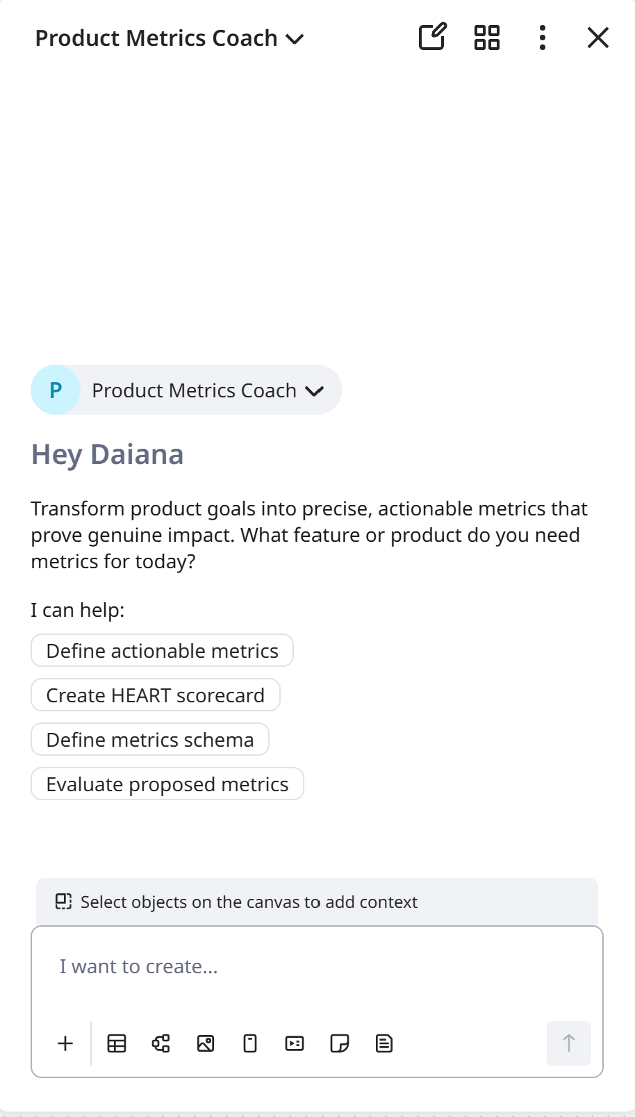The image size is (635, 1117).
Task: Select the document format icon
Action: (x=384, y=1043)
